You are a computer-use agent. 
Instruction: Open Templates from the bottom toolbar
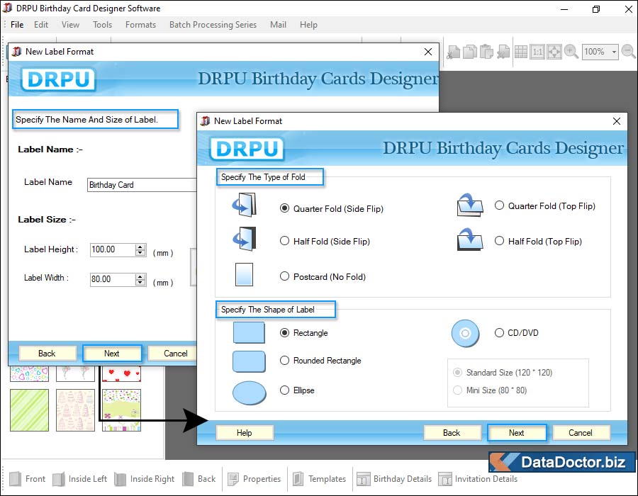(x=320, y=479)
